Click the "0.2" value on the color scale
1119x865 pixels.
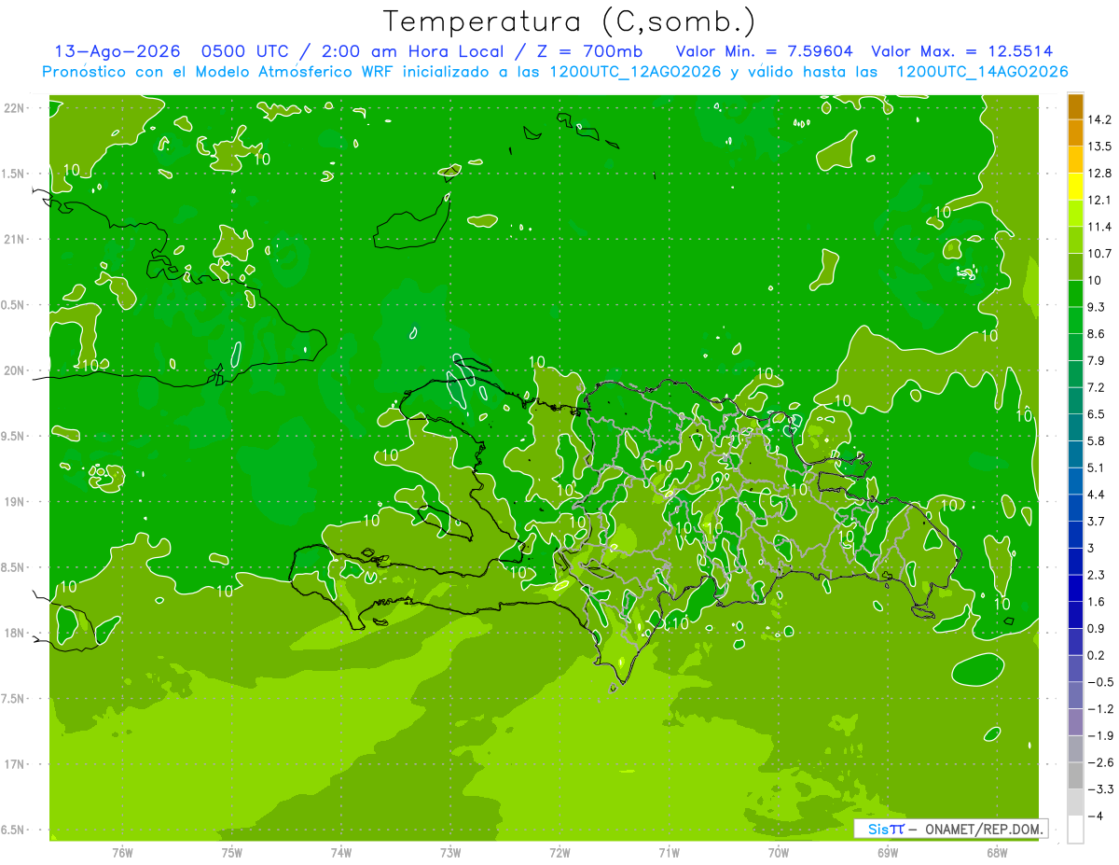tap(1097, 655)
